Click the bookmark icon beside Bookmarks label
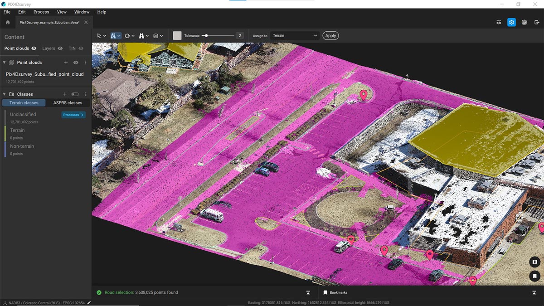This screenshot has height=306, width=544. tap(325, 292)
